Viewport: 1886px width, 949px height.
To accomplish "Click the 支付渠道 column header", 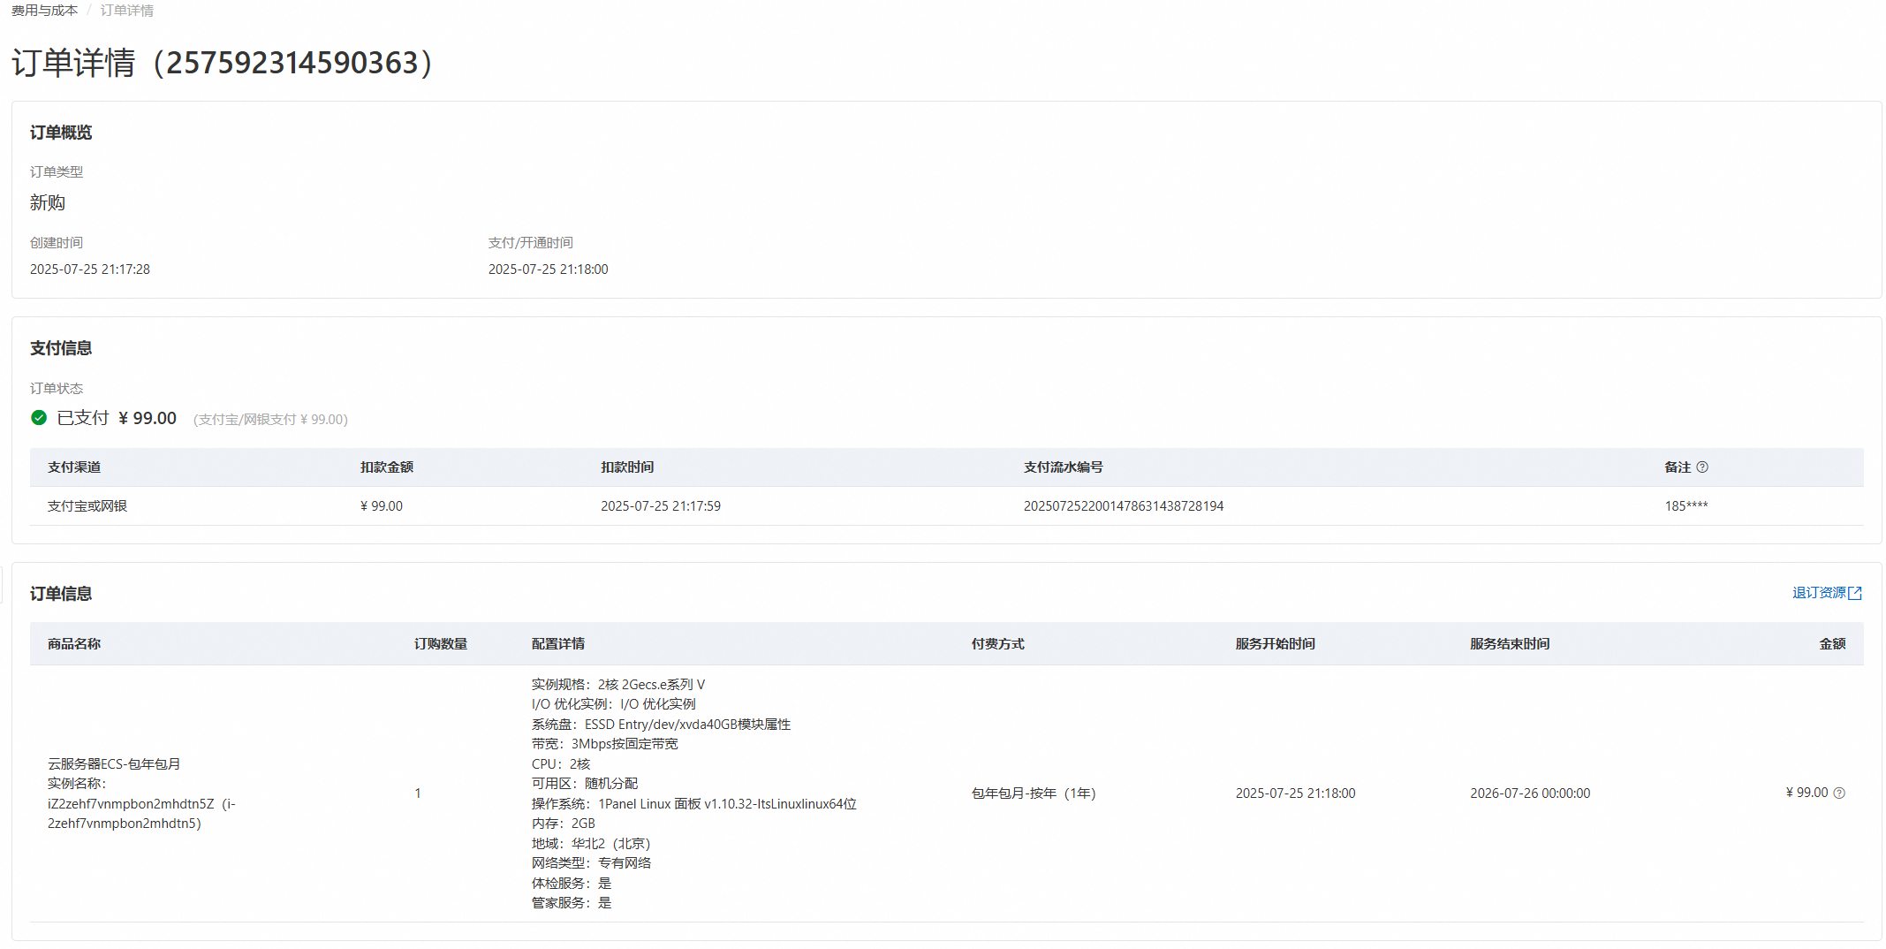I will coord(74,467).
